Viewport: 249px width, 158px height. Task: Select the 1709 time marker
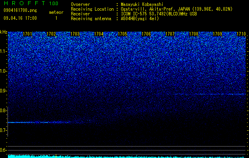(x=217, y=34)
